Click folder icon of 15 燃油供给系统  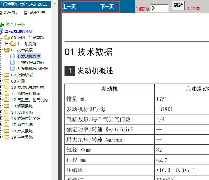click(7, 119)
